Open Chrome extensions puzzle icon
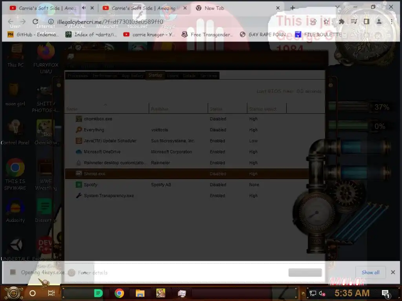Image resolution: width=402 pixels, height=301 pixels. (341, 22)
